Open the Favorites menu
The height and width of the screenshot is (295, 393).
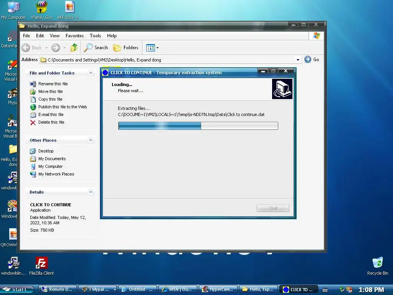74,36
